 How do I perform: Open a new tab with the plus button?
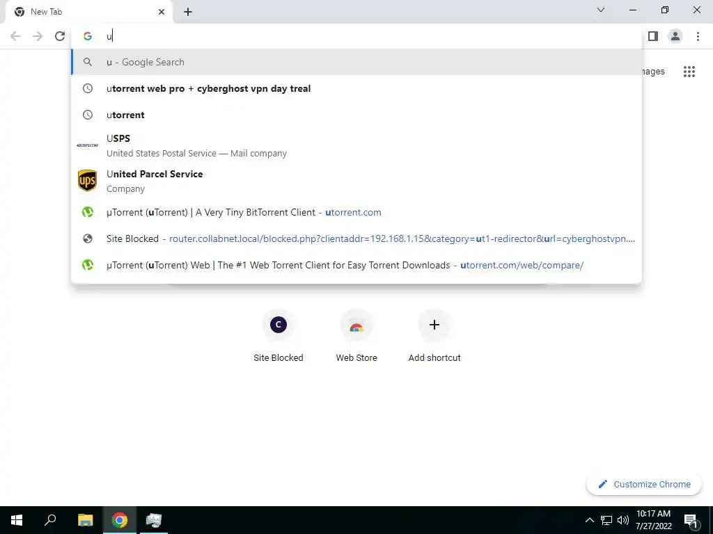(x=188, y=12)
